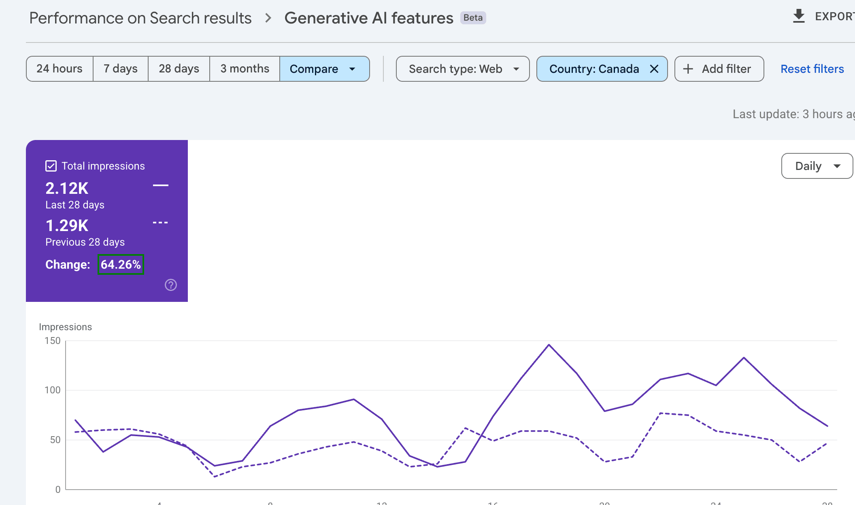Go to Performance on Search results breadcrumb
Screen dimensions: 855x505
[x=140, y=18]
